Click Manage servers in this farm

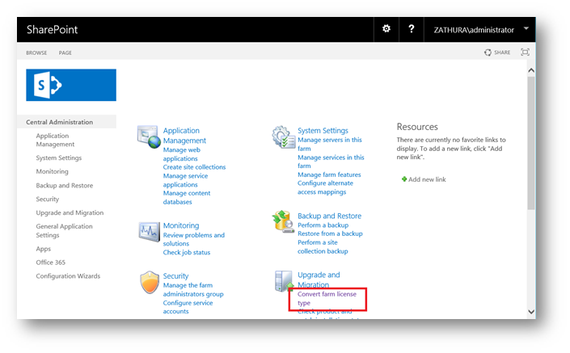coord(330,144)
